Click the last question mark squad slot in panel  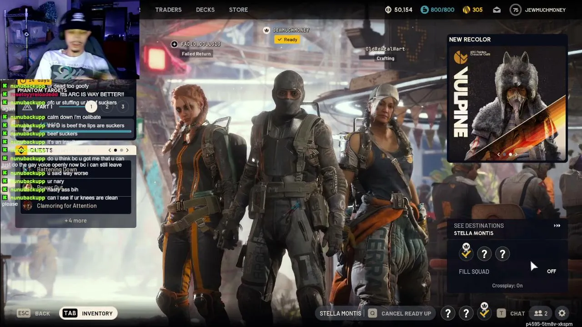tap(502, 254)
